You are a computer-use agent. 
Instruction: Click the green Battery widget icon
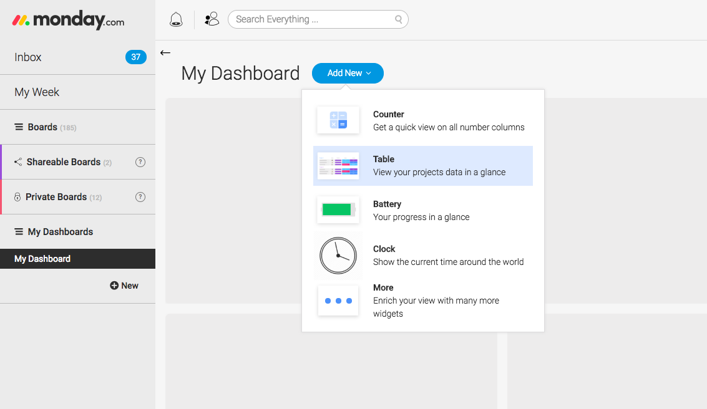point(338,210)
